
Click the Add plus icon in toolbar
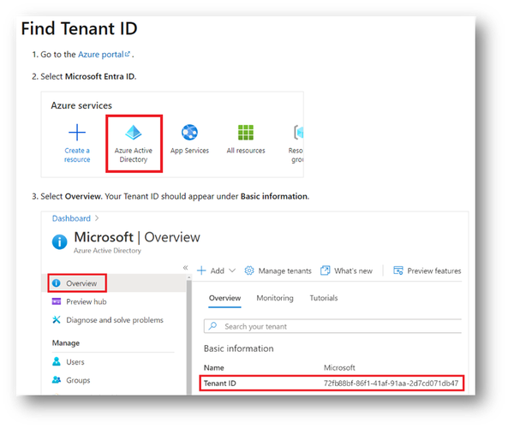coord(201,270)
